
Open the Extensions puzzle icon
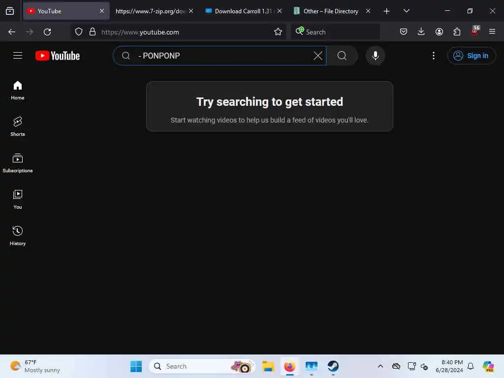pyautogui.click(x=457, y=32)
